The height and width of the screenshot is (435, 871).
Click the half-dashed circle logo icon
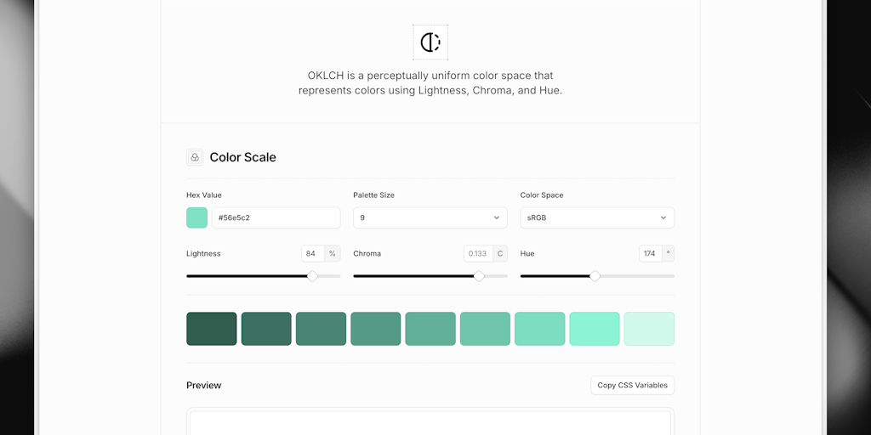pyautogui.click(x=430, y=42)
